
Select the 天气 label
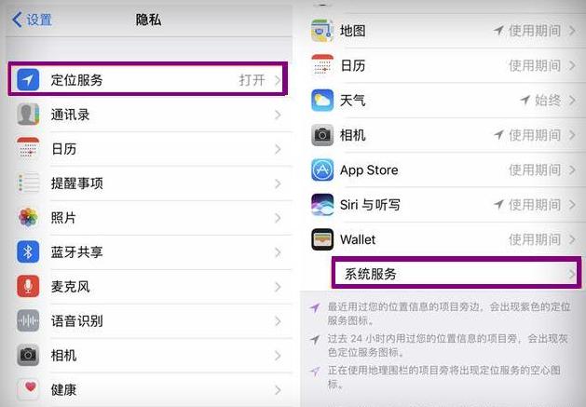[352, 101]
